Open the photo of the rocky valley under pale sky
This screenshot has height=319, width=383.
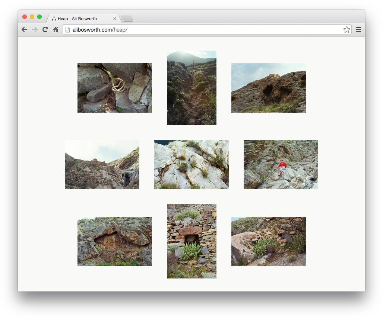tap(102, 164)
